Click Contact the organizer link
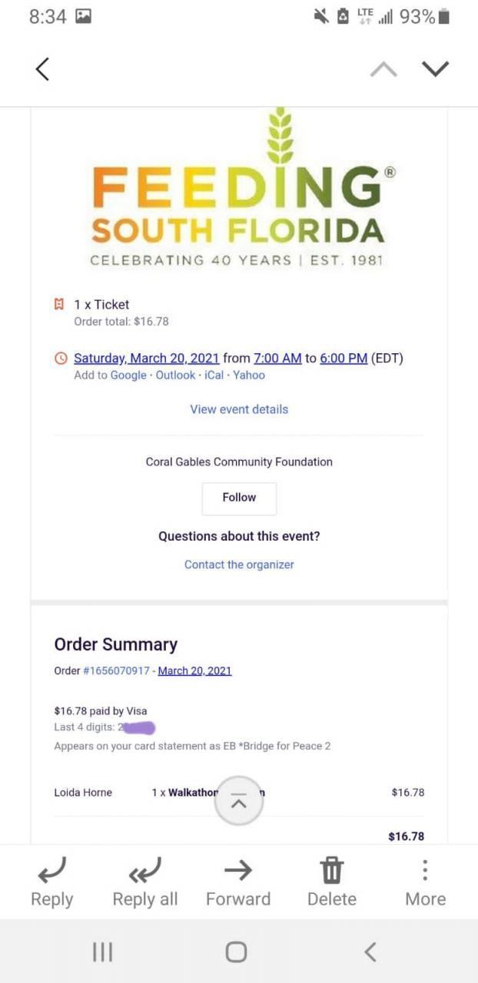478x983 pixels. coord(239,564)
